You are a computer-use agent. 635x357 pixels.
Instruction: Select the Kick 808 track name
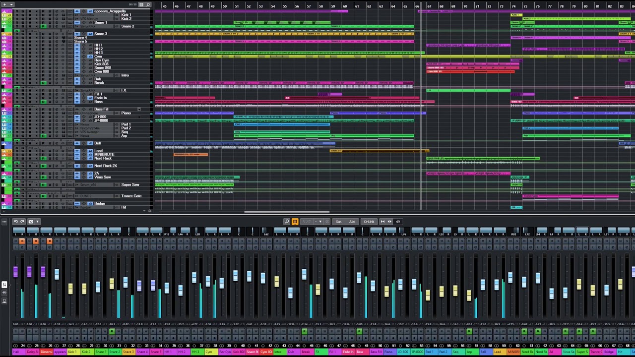click(x=101, y=64)
